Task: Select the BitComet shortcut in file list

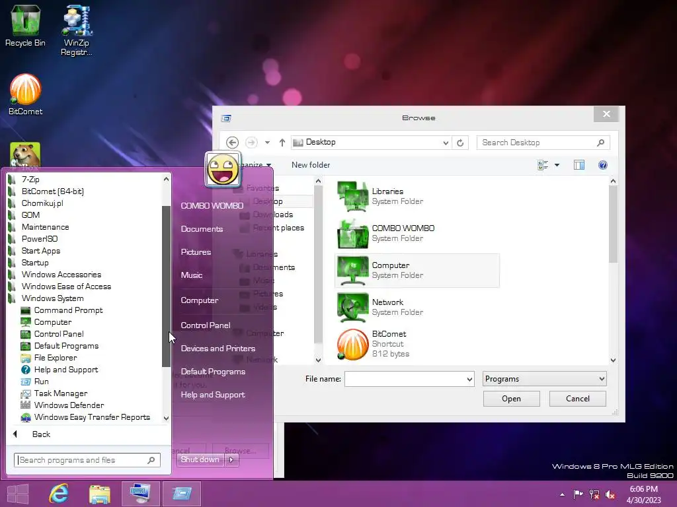Action: 417,344
